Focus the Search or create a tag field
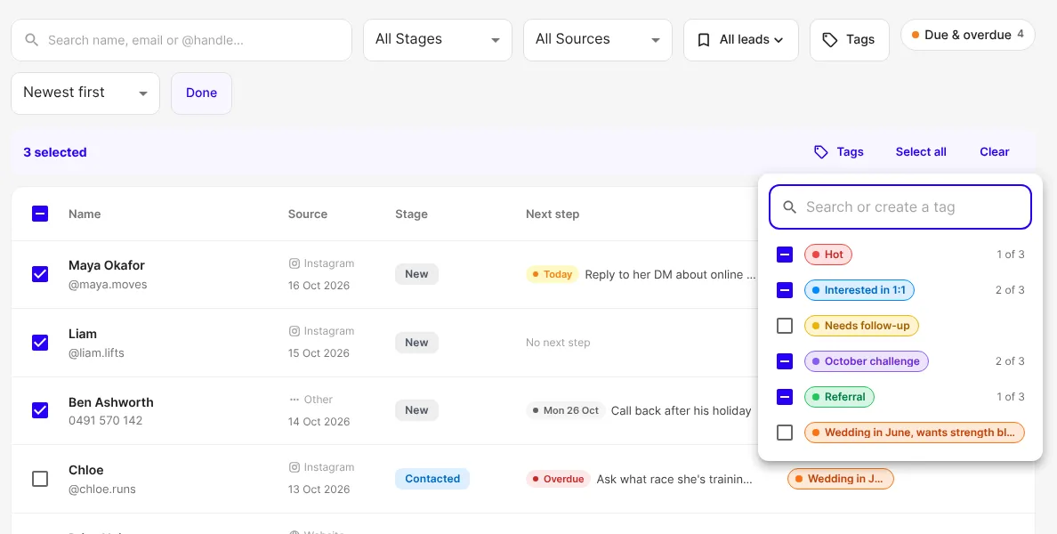This screenshot has height=534, width=1057. tap(900, 207)
